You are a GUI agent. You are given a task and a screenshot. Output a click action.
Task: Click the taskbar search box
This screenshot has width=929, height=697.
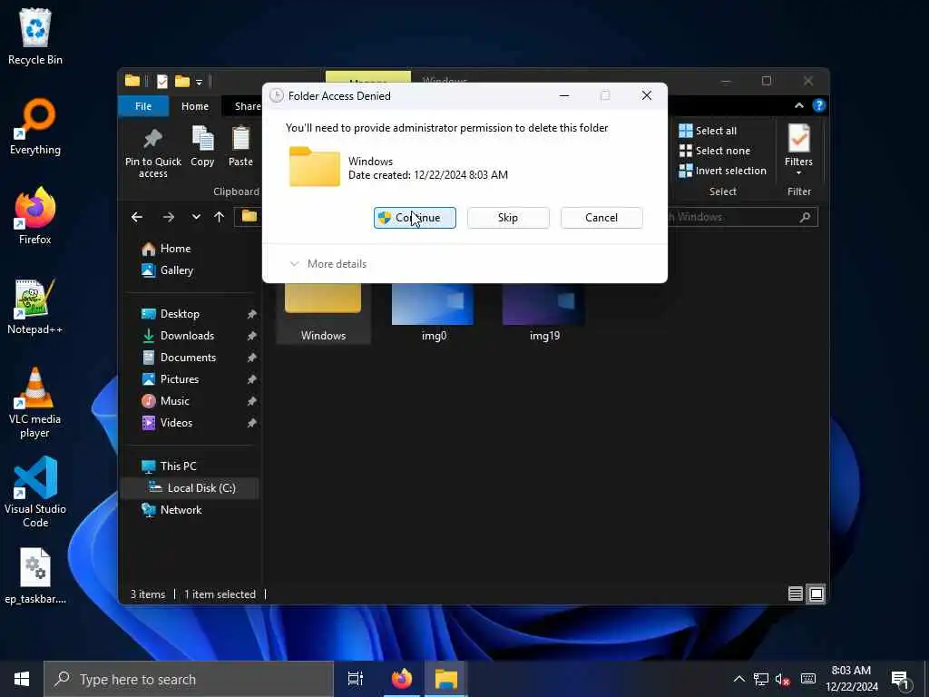tap(189, 679)
